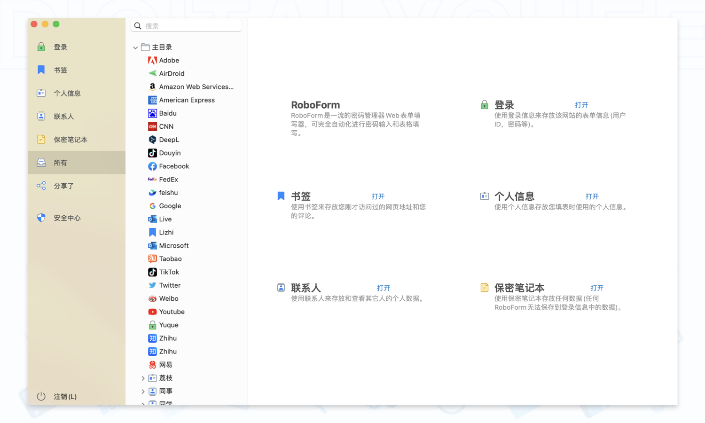Click the card icon by 个人信息 heading

tap(485, 196)
